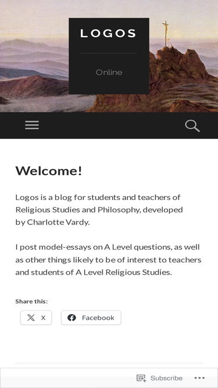Click paragraph starting Logos is a blog
Image resolution: width=218 pixels, height=388 pixels.
(x=99, y=210)
